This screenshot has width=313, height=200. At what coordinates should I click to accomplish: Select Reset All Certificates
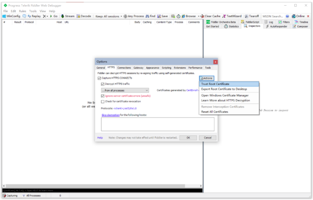[229, 112]
